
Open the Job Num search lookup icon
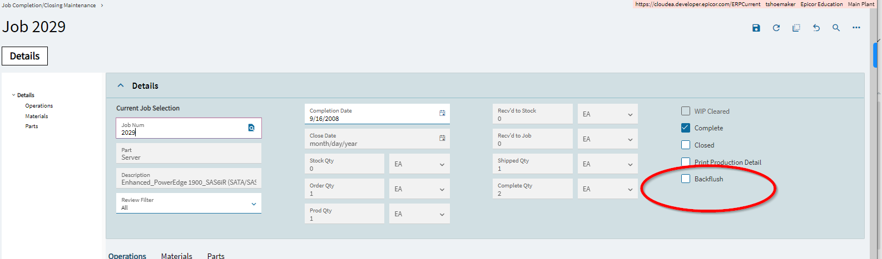click(x=251, y=128)
